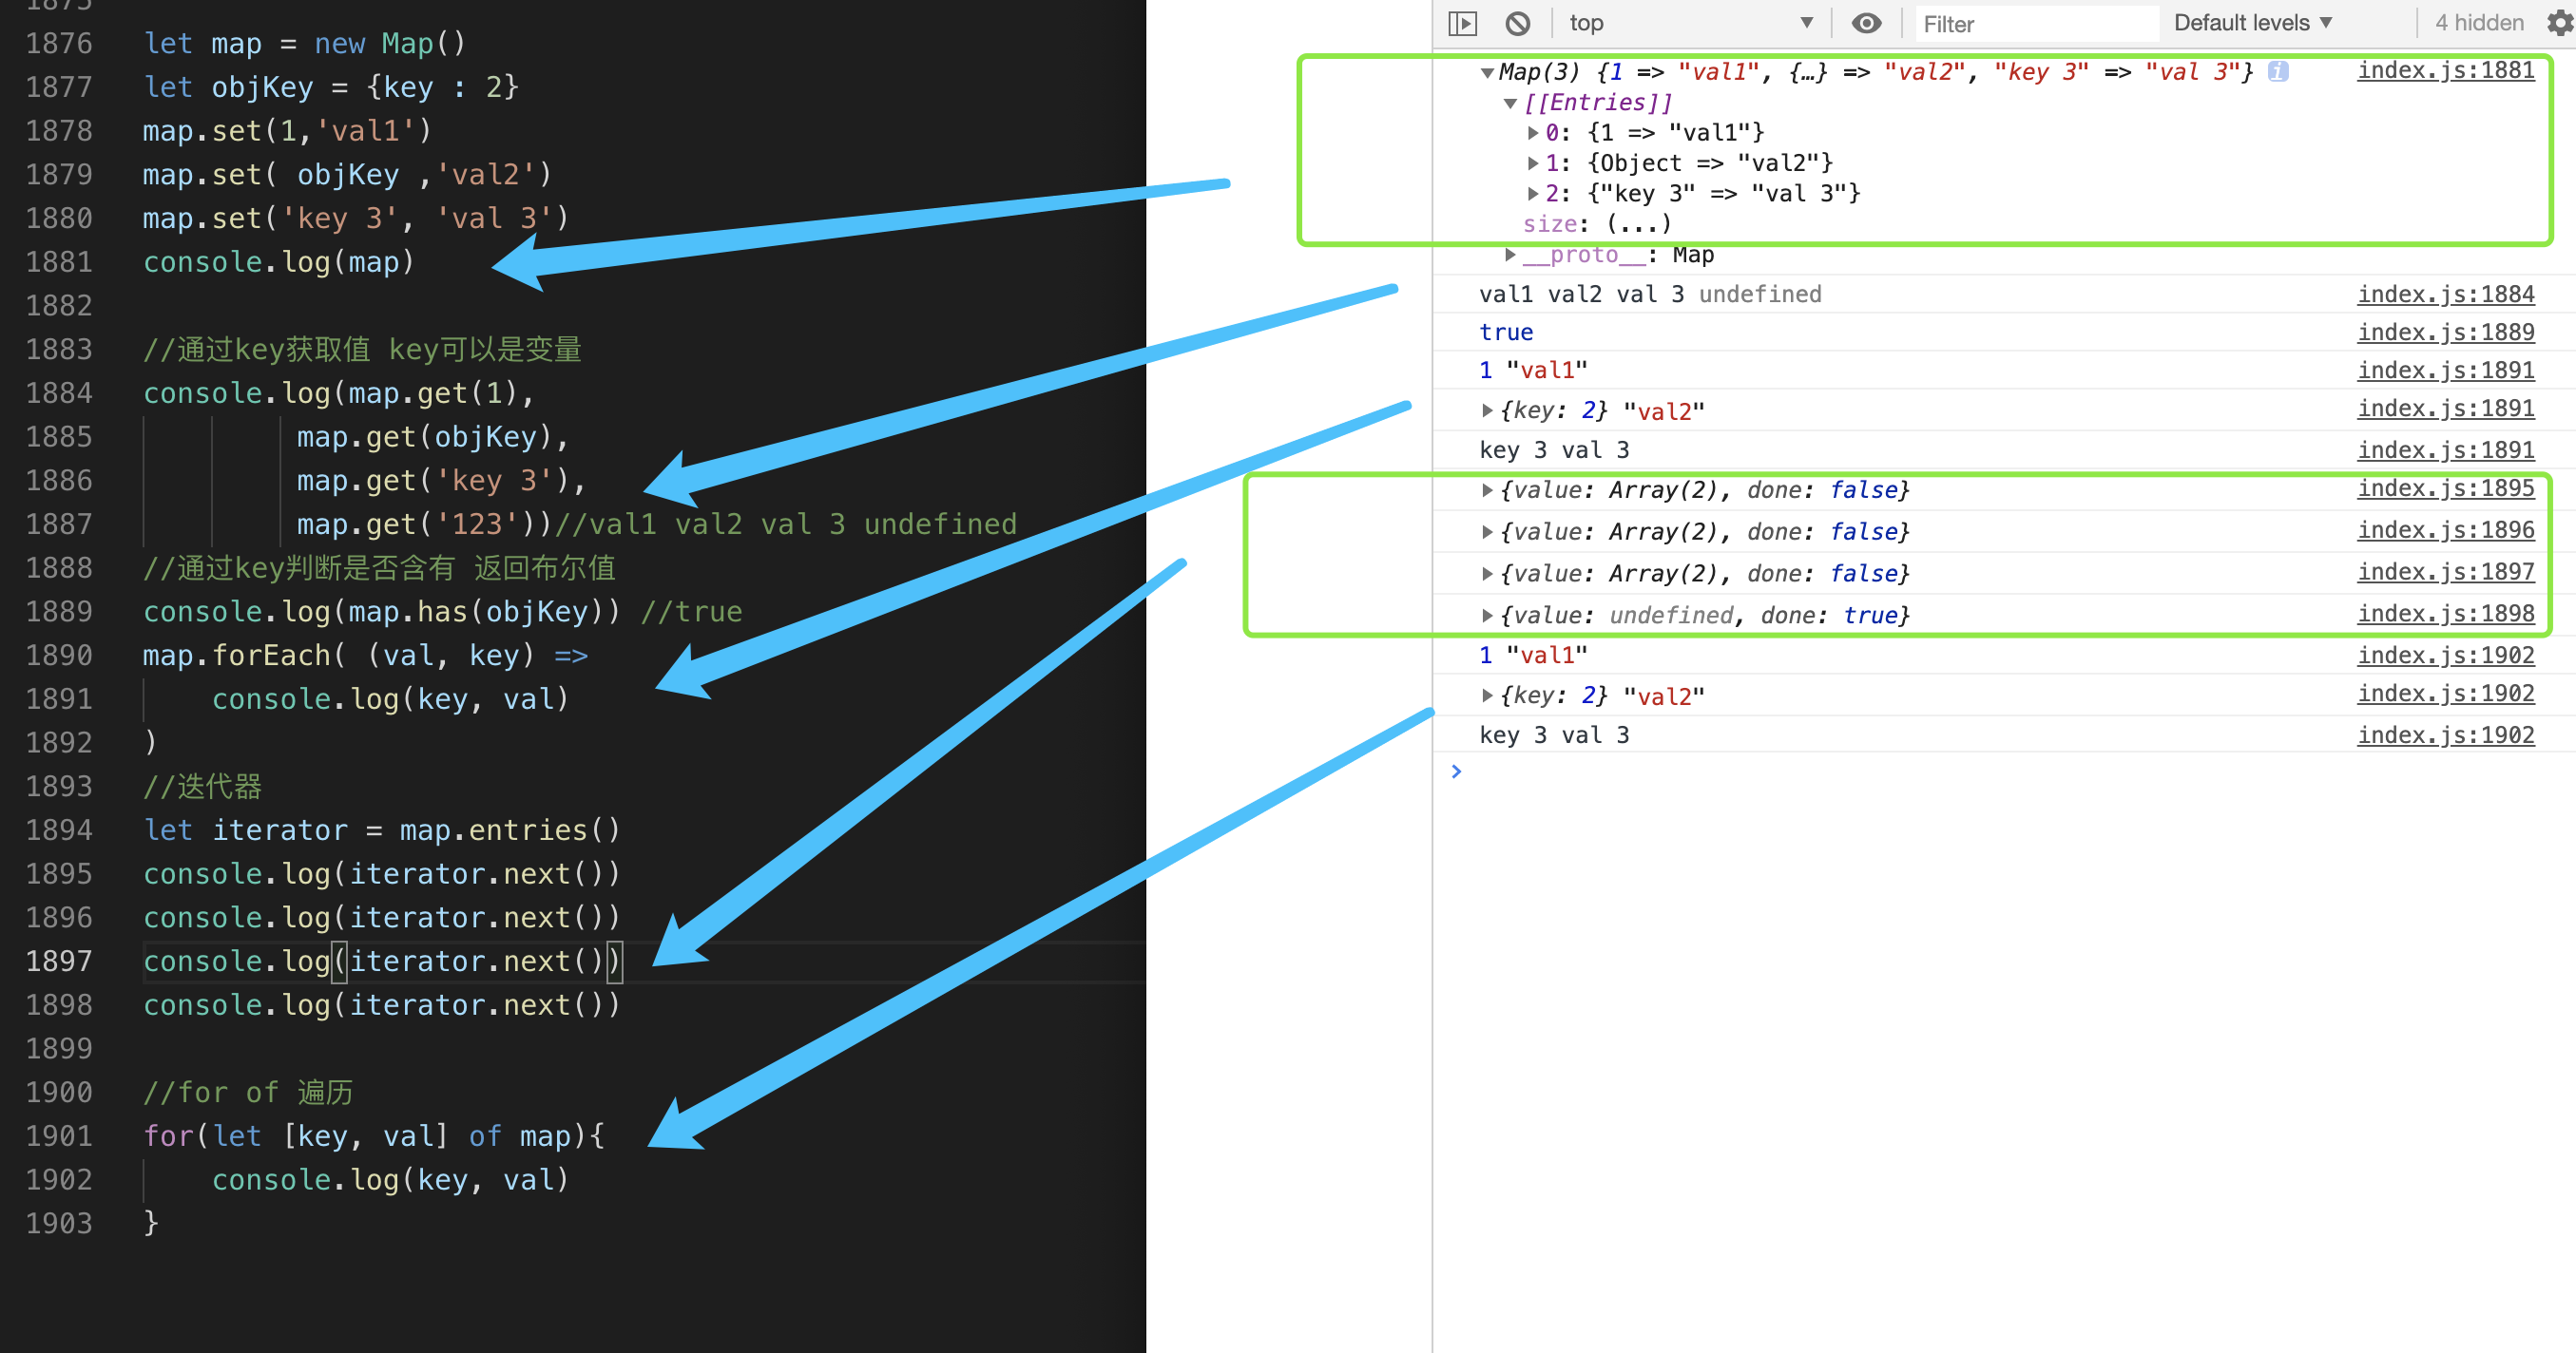Click the 4 hidden messages label

(2478, 23)
